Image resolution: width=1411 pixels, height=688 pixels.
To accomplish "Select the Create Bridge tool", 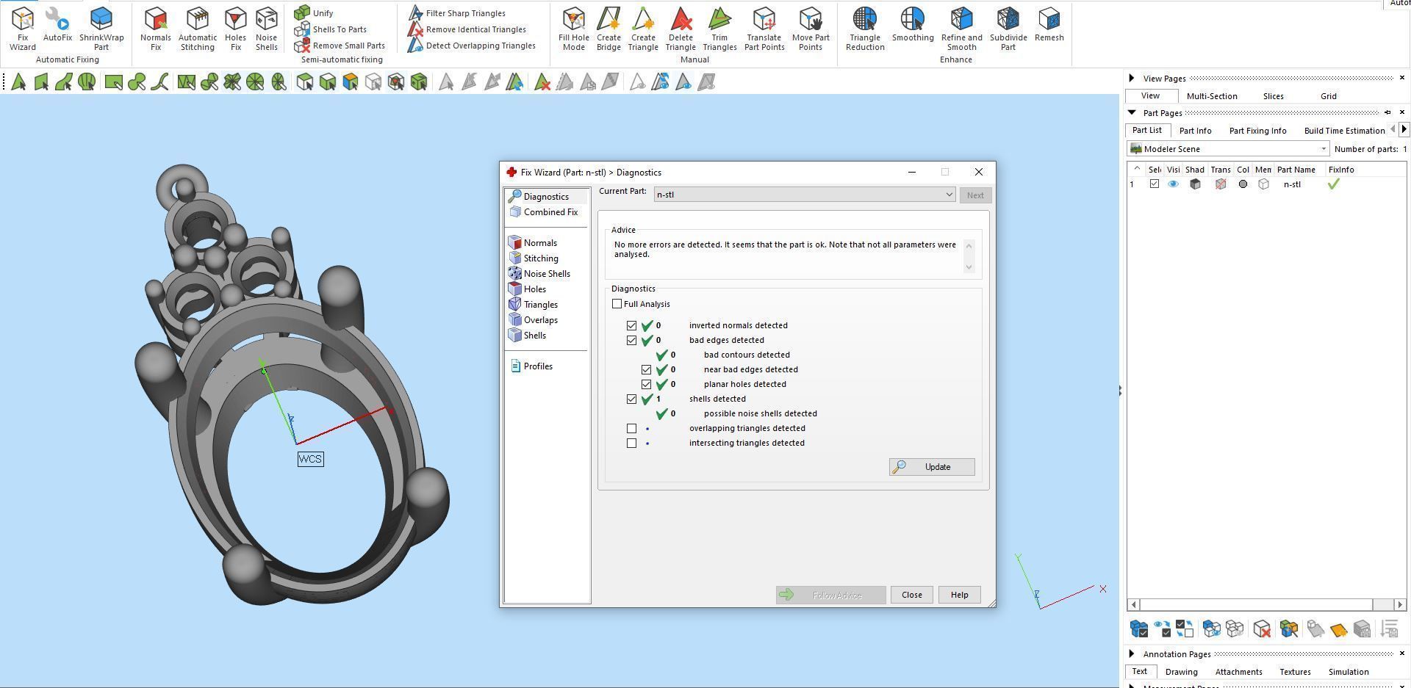I will [608, 29].
